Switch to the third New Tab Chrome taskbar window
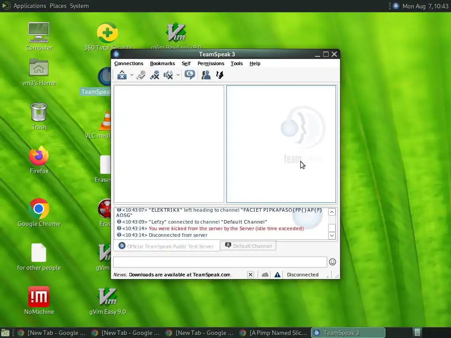Image resolution: width=451 pixels, height=338 pixels. click(x=200, y=333)
